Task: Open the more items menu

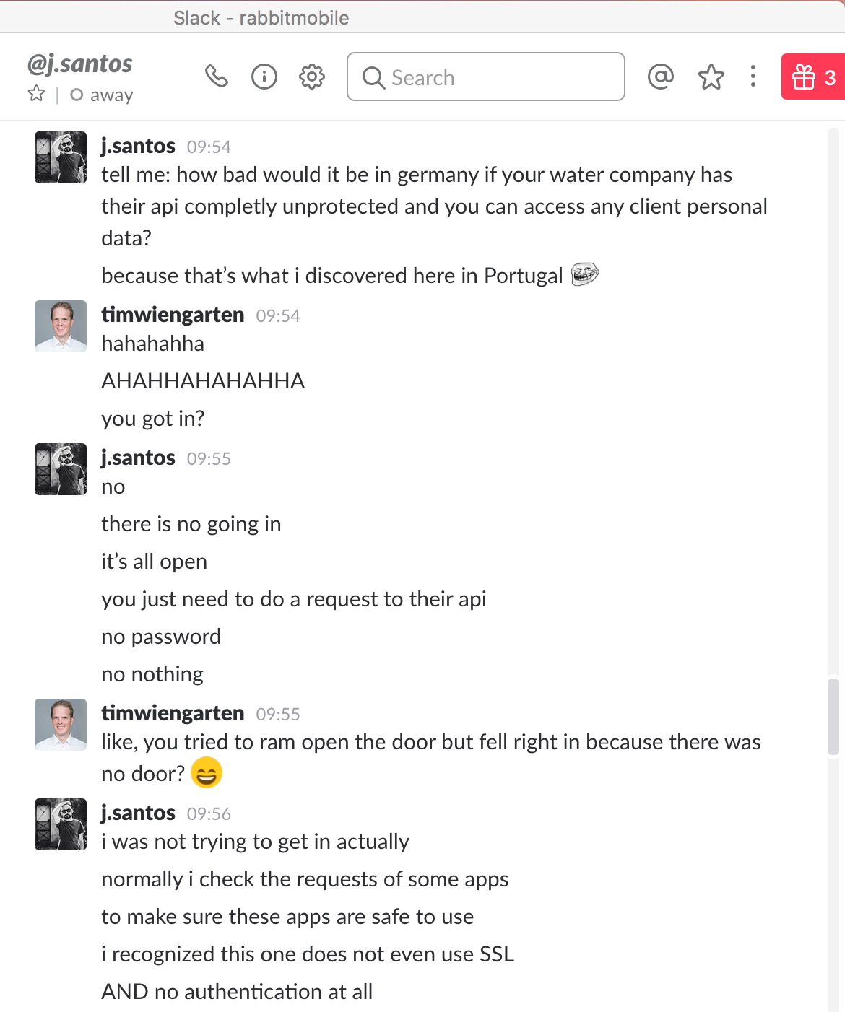Action: 753,76
